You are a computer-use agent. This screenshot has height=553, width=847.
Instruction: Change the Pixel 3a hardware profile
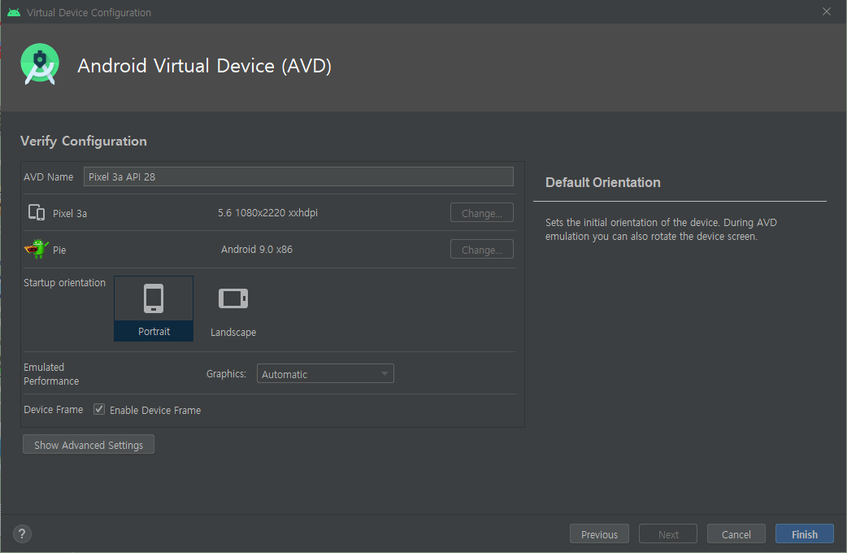click(482, 213)
